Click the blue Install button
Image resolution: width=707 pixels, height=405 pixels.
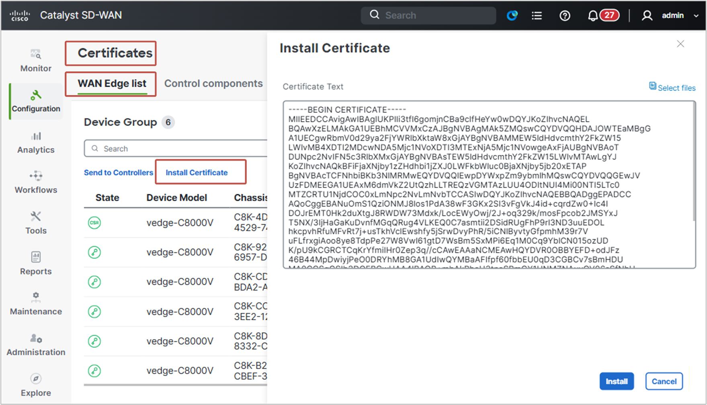coord(617,381)
